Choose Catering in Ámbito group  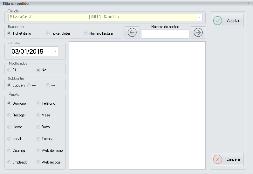[x=9, y=150]
